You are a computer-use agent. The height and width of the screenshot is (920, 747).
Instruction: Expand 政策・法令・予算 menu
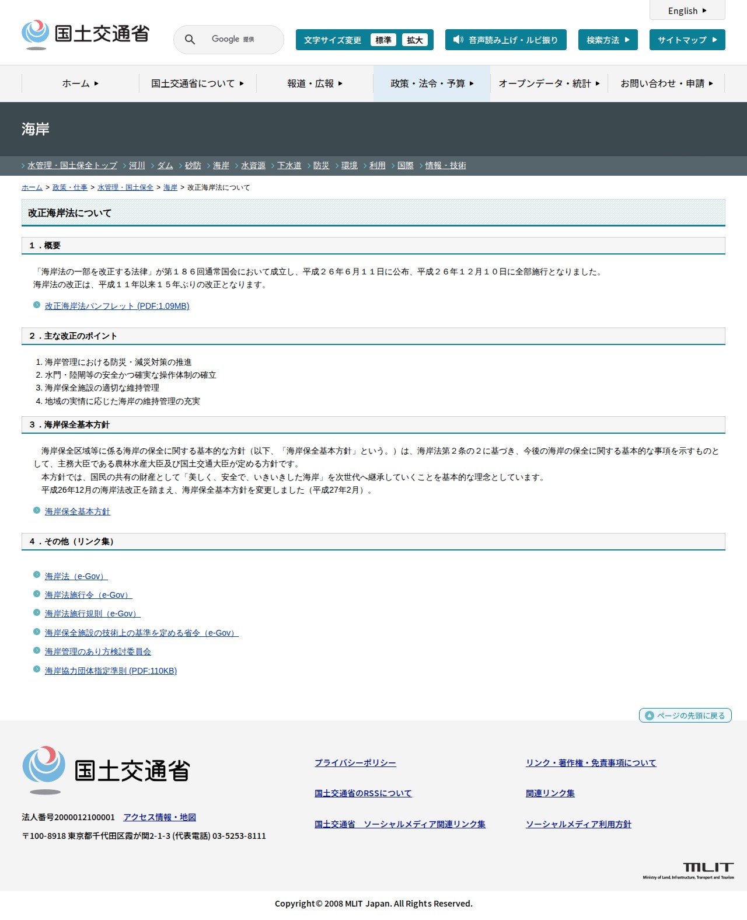click(432, 83)
